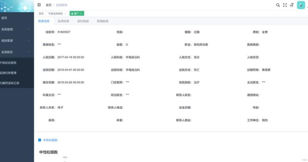Open the header search magnifier icon

point(278,5)
